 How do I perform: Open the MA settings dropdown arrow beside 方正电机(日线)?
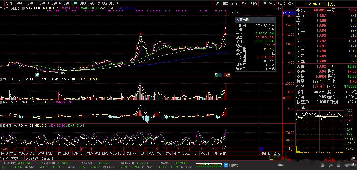[24, 9]
